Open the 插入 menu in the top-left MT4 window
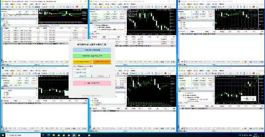The height and width of the screenshot is (137, 265). tap(19, 4)
